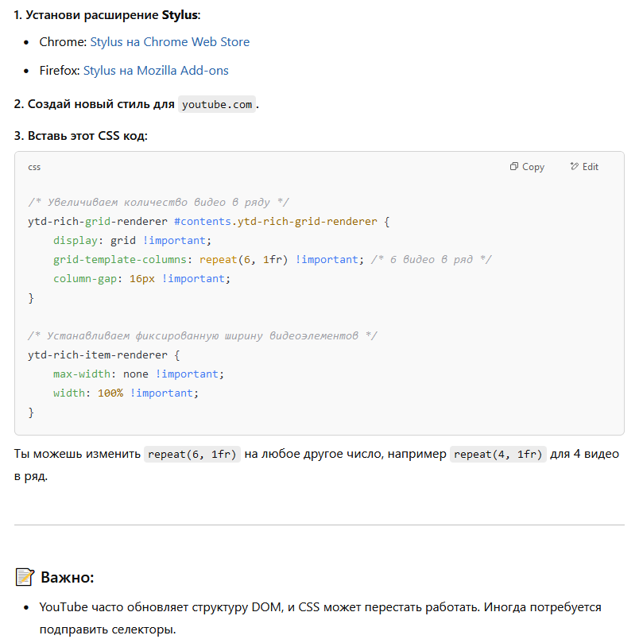Click the memo emoji beside Важно heading
The height and width of the screenshot is (643, 639).
(x=25, y=577)
